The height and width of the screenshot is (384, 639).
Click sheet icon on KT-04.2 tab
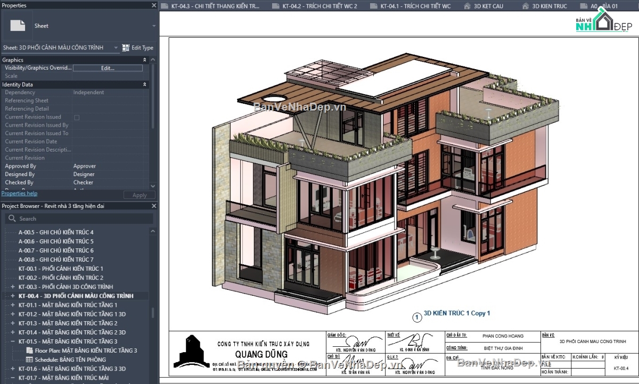[275, 6]
